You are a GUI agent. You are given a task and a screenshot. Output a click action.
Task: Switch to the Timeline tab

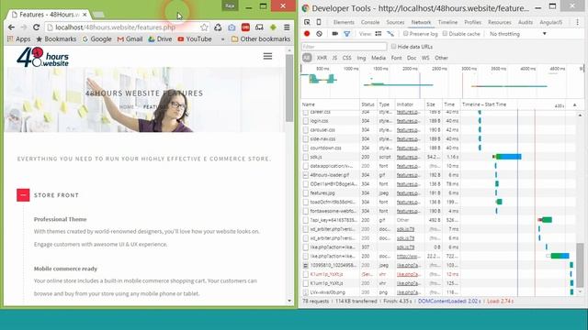coord(447,22)
